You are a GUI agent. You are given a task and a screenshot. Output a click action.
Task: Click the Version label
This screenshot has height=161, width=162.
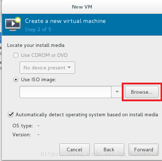(22, 135)
